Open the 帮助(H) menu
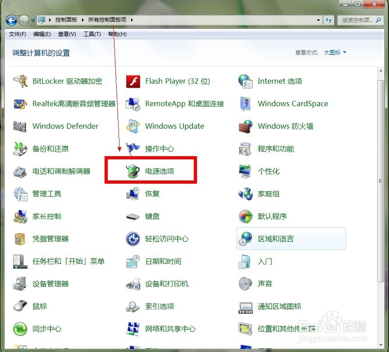This screenshot has width=389, height=352. pyautogui.click(x=117, y=34)
